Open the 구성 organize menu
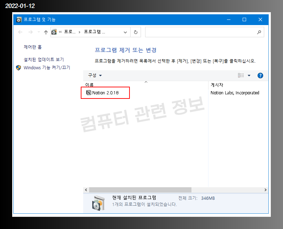The height and width of the screenshot is (229, 283). tap(95, 75)
